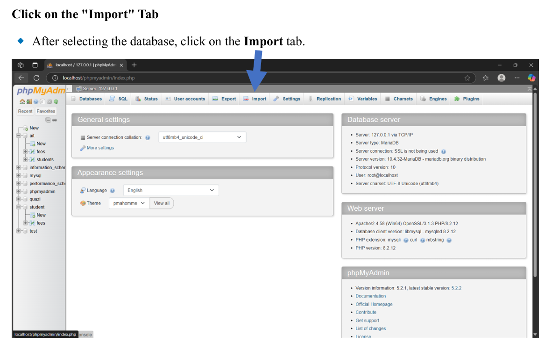Image resolution: width=552 pixels, height=349 pixels.
Task: Open navigation panel settings with the gear icon
Action: pyautogui.click(x=50, y=101)
